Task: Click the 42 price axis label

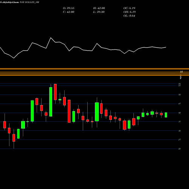Action: 180,113
